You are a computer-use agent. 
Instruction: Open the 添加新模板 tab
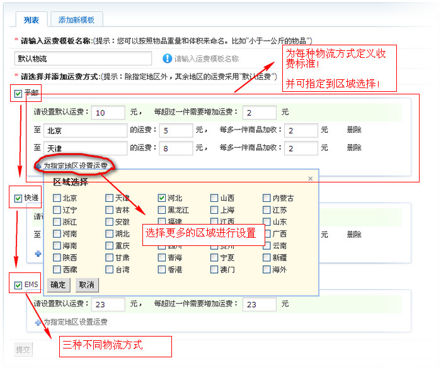(x=76, y=20)
